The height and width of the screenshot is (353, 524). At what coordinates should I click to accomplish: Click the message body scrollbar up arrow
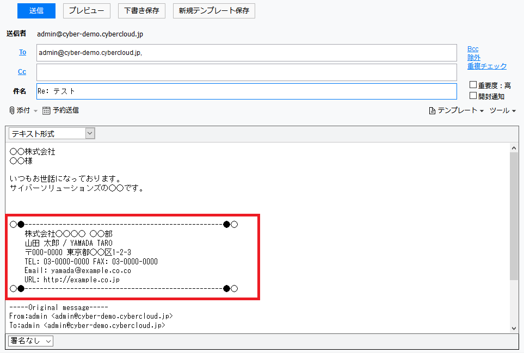click(x=514, y=148)
